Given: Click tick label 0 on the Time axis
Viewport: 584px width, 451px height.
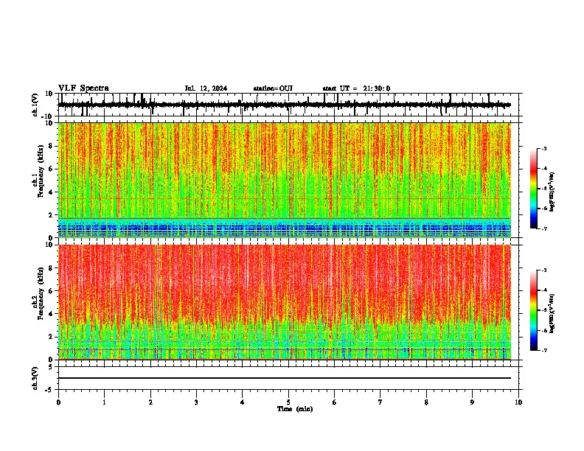Looking at the screenshot, I should click(58, 402).
